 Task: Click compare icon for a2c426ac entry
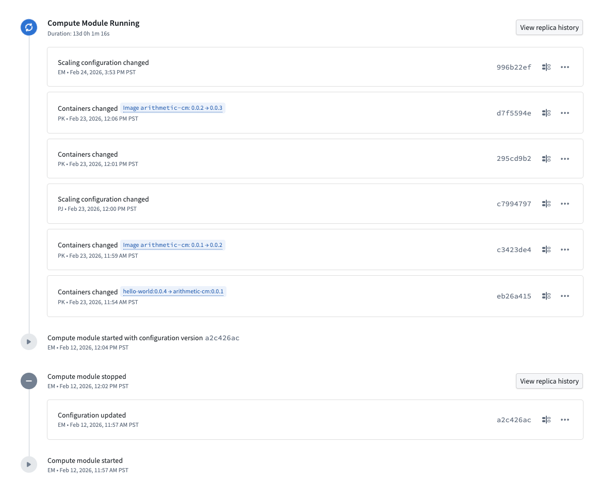pyautogui.click(x=546, y=420)
